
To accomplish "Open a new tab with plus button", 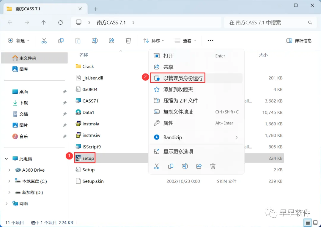I will pyautogui.click(x=96, y=9).
